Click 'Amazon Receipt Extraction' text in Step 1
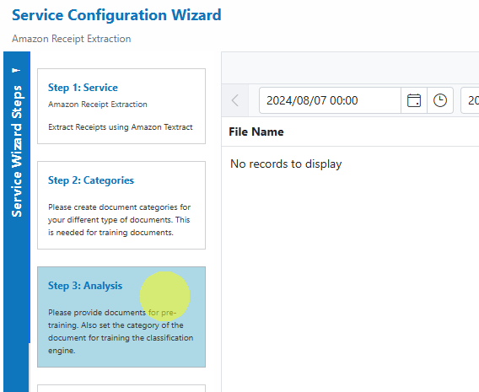Image resolution: width=479 pixels, height=392 pixels. click(98, 105)
